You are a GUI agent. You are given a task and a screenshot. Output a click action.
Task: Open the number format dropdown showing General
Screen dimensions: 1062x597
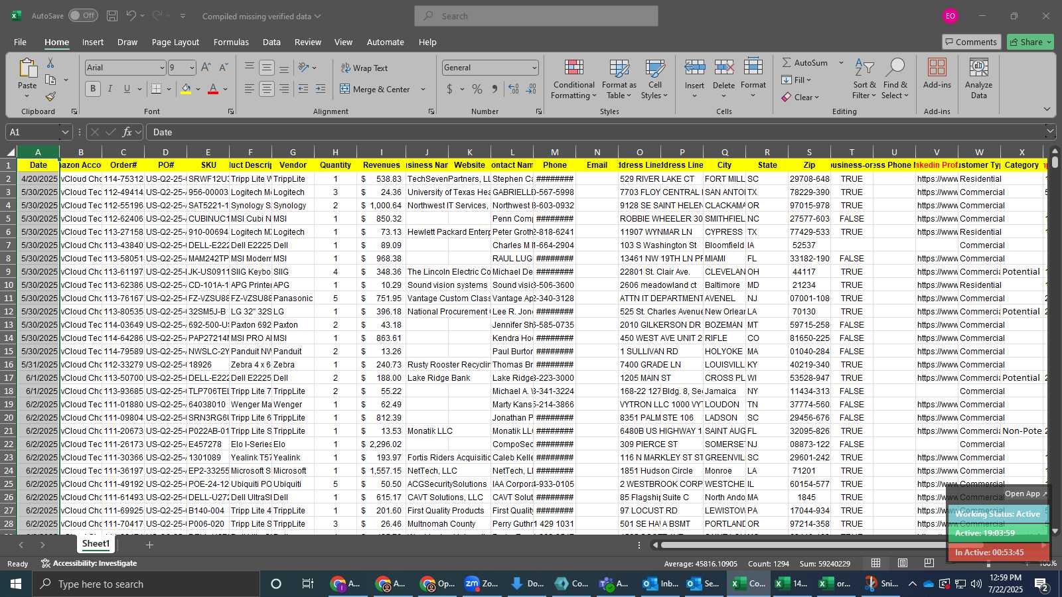[x=534, y=68]
